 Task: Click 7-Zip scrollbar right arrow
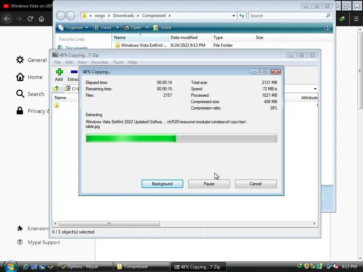[314, 223]
